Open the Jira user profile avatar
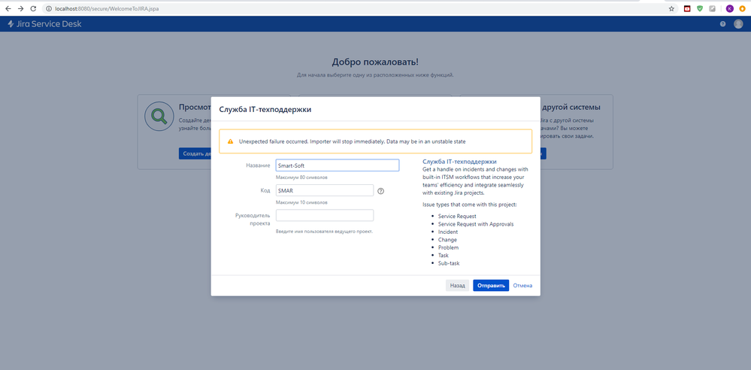Screen dimensions: 751x370 (x=738, y=24)
